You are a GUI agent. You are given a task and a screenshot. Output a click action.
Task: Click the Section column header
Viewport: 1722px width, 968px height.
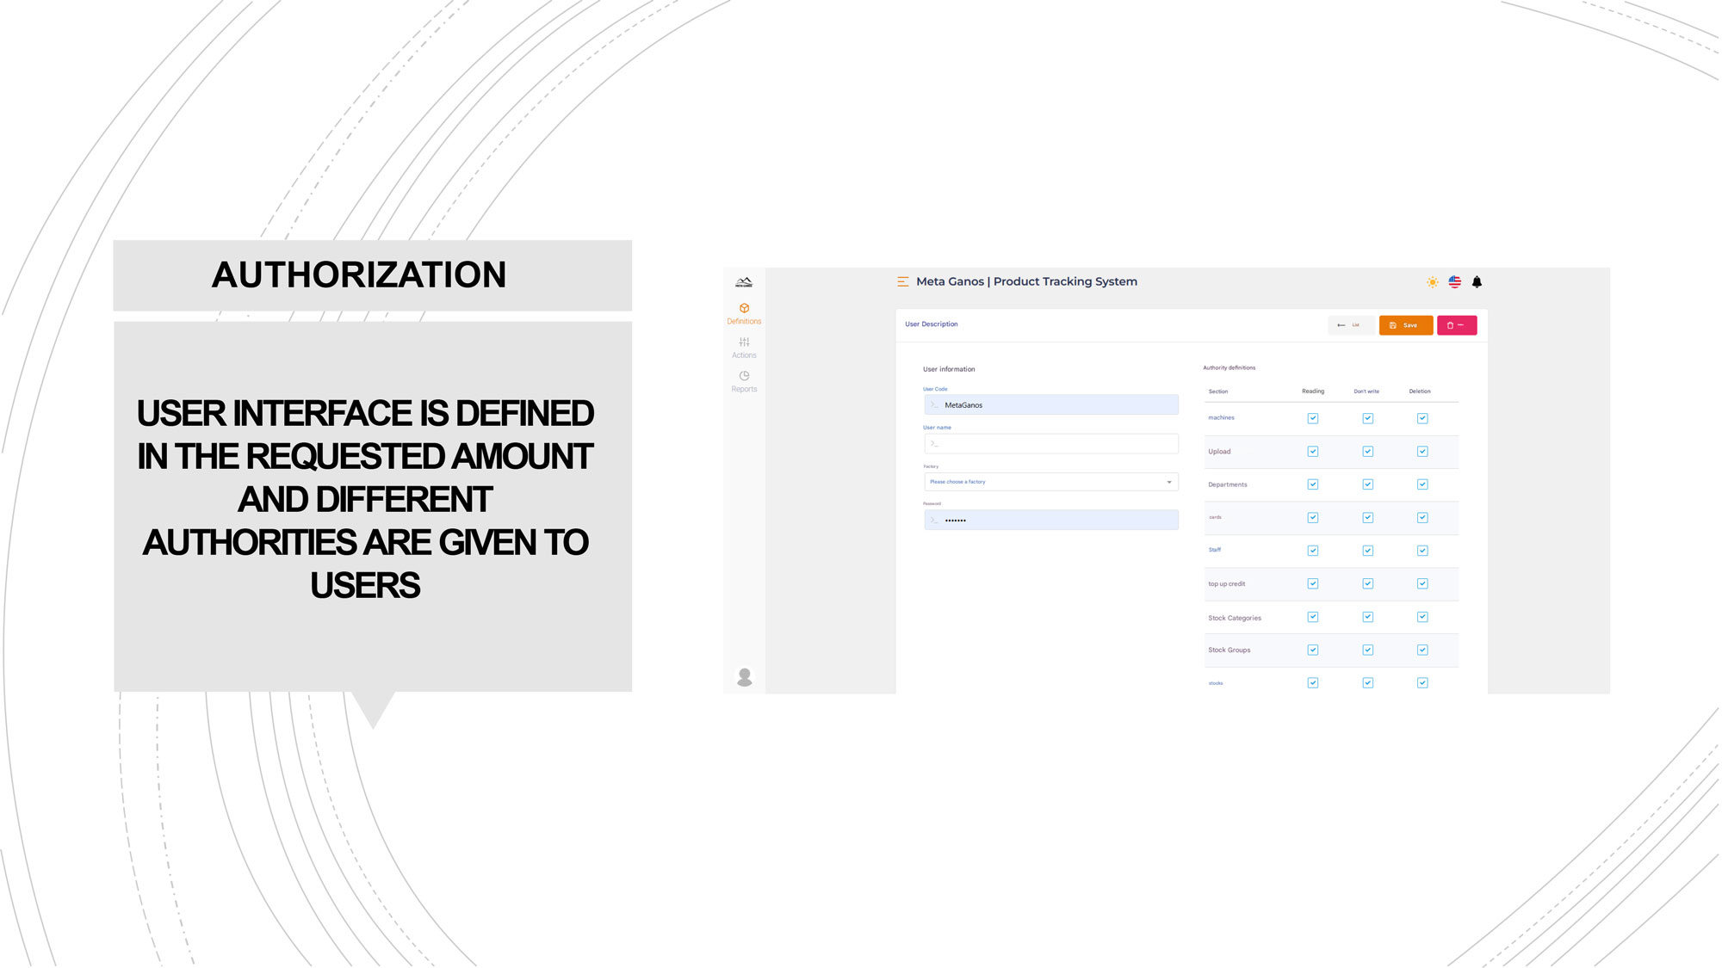pyautogui.click(x=1217, y=392)
